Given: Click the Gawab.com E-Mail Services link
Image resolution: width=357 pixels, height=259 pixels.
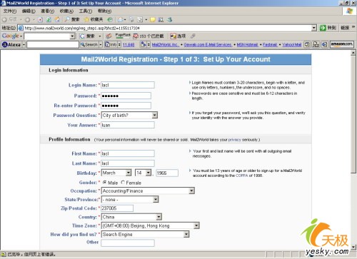Looking at the screenshot, I should [208, 44].
